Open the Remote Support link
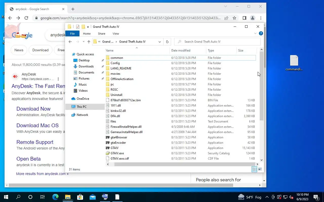The image size is (324, 202). point(35,142)
